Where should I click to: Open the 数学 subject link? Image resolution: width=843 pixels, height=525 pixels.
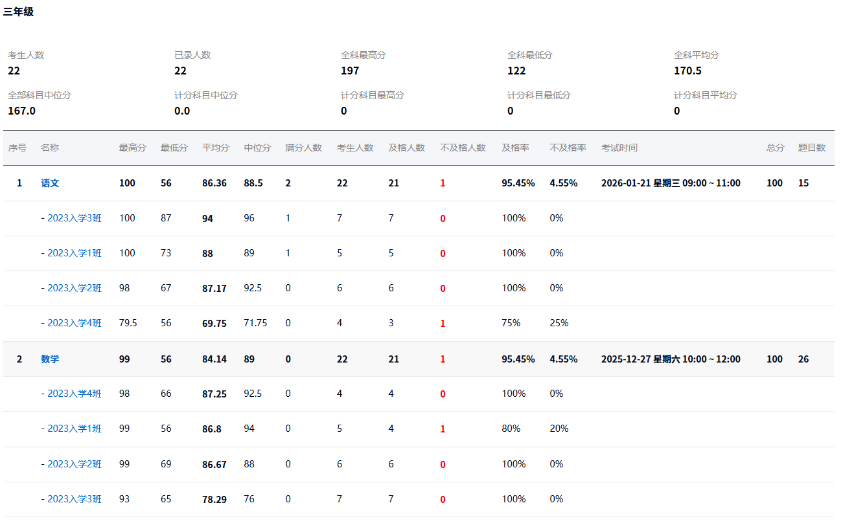50,359
